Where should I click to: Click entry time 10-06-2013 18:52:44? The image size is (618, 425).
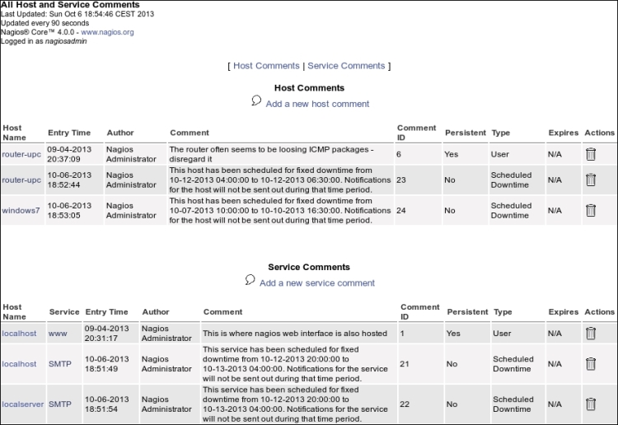pyautogui.click(x=69, y=180)
